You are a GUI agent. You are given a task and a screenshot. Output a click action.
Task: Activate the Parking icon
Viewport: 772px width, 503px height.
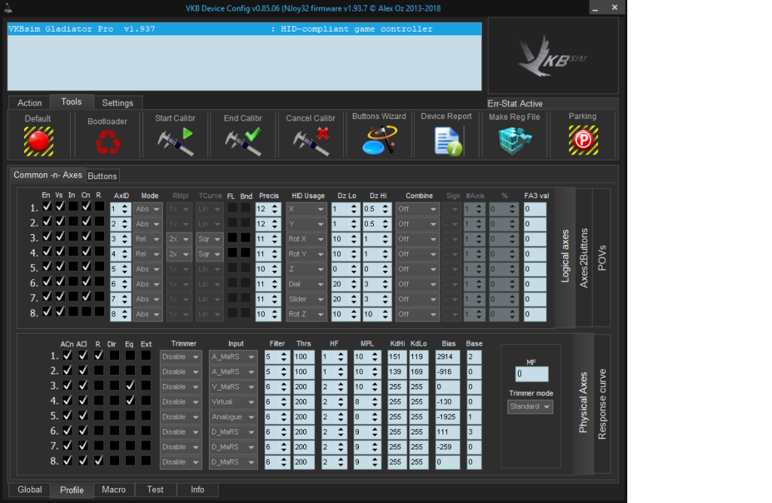(x=583, y=140)
